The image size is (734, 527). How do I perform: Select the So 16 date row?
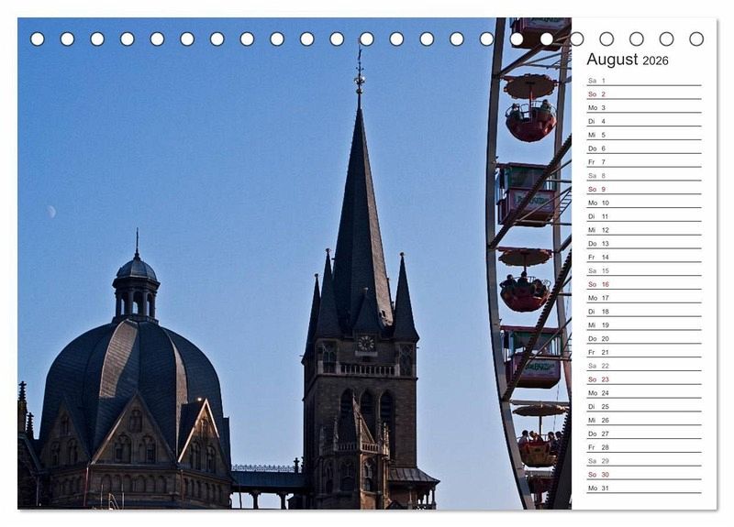click(x=643, y=284)
